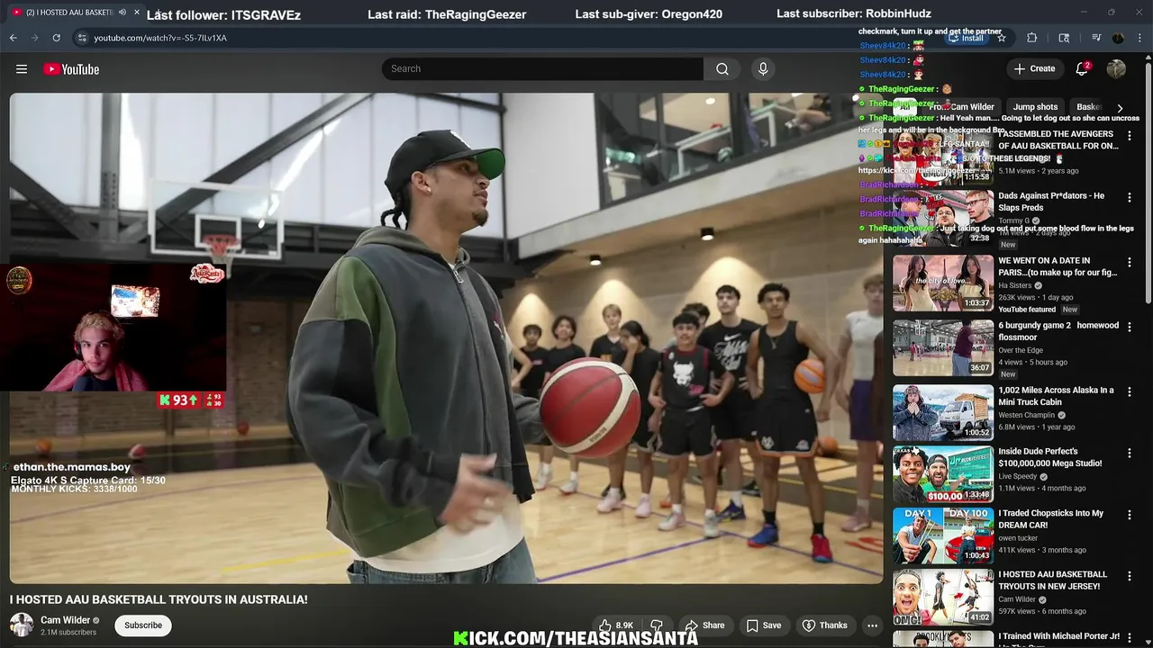Screen dimensions: 1153x648
Task: Open the YouTube guide hamburger menu
Action: 22,69
